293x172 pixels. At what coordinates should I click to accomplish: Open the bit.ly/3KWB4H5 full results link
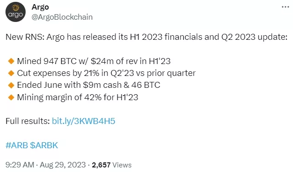point(83,121)
